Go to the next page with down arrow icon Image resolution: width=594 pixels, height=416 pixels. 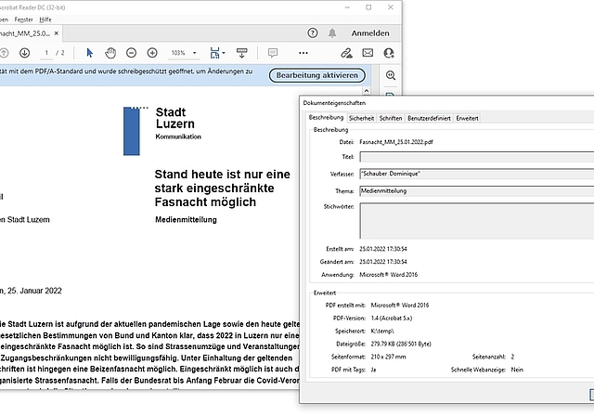point(25,53)
